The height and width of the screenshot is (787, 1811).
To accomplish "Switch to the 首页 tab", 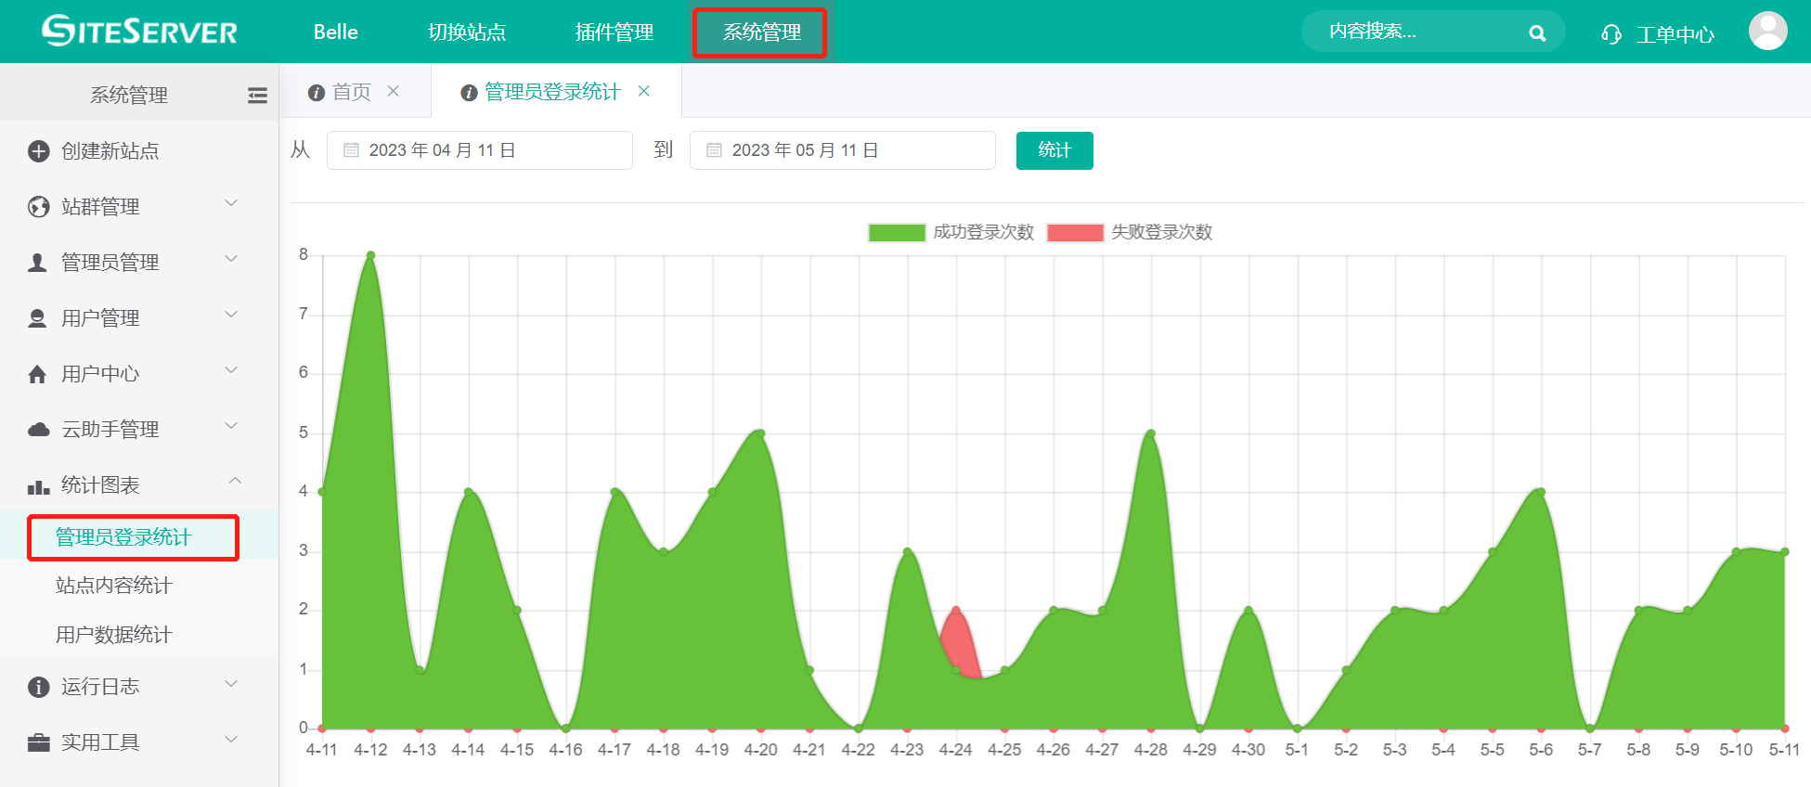I will (x=351, y=92).
